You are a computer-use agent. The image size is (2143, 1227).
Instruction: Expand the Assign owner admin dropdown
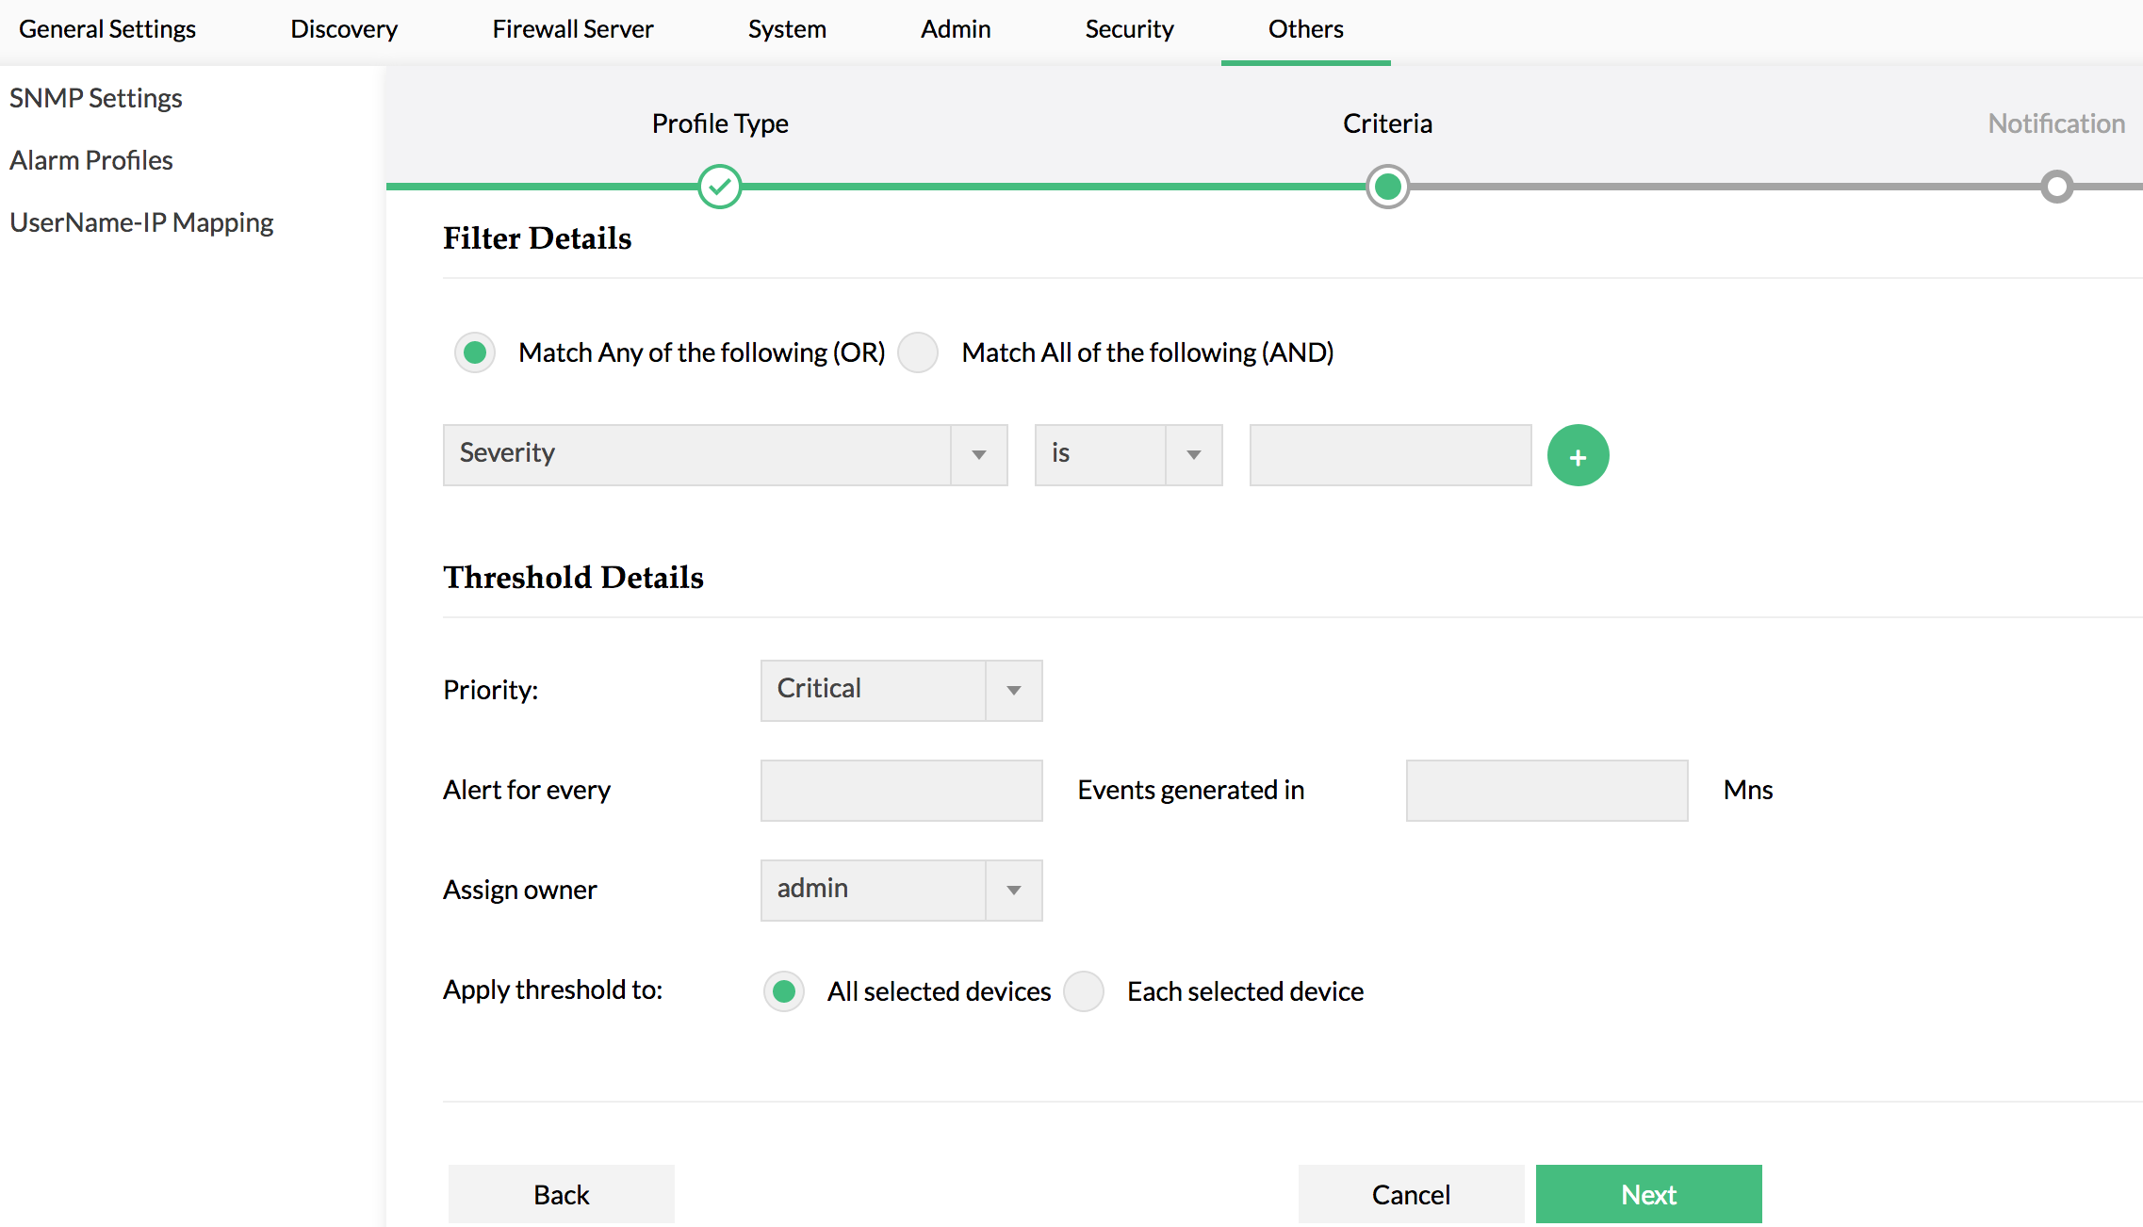coord(901,891)
